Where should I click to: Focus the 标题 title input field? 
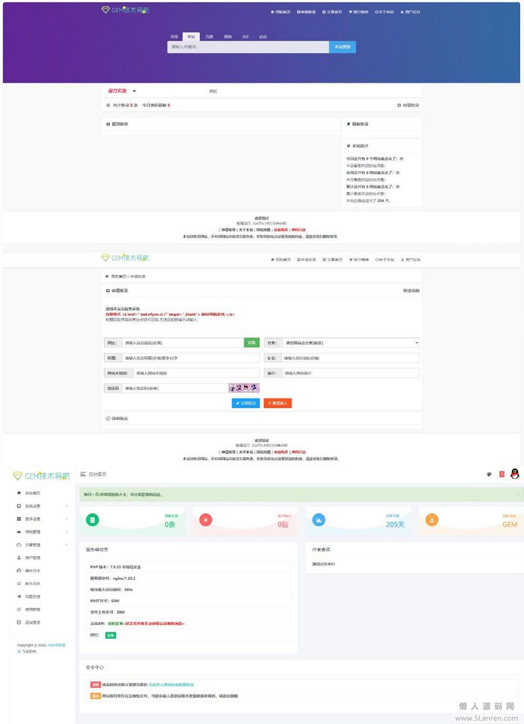[190, 358]
